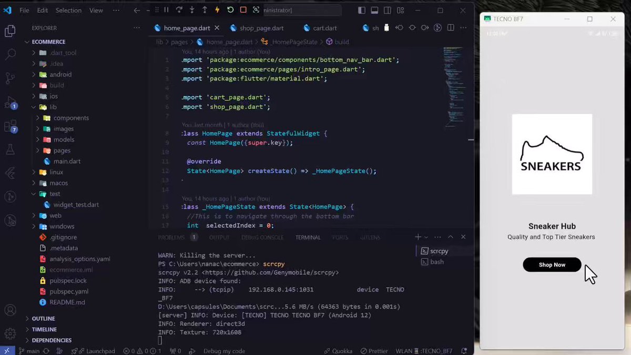Screen dimensions: 631x355
Task: Customize layout icon in title bar
Action: click(x=400, y=11)
